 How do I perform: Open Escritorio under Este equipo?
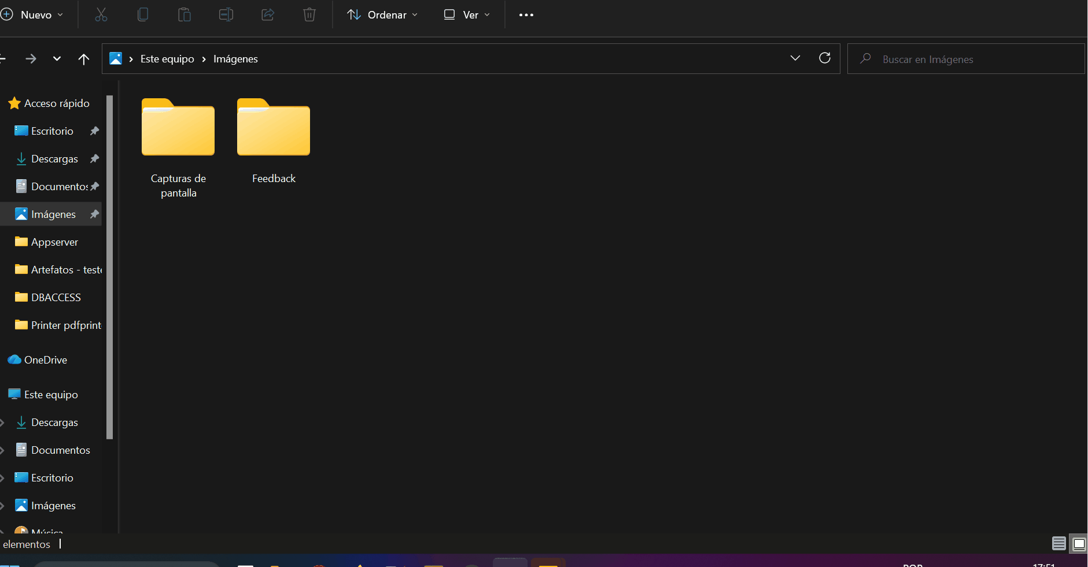click(x=45, y=478)
